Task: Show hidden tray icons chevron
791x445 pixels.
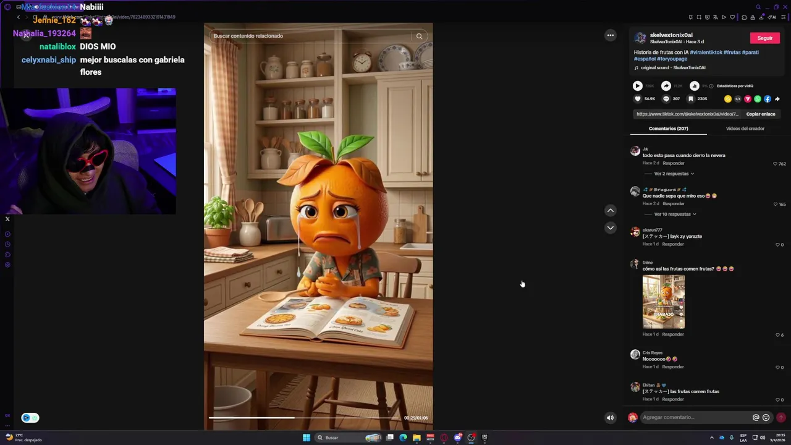Action: 711,438
